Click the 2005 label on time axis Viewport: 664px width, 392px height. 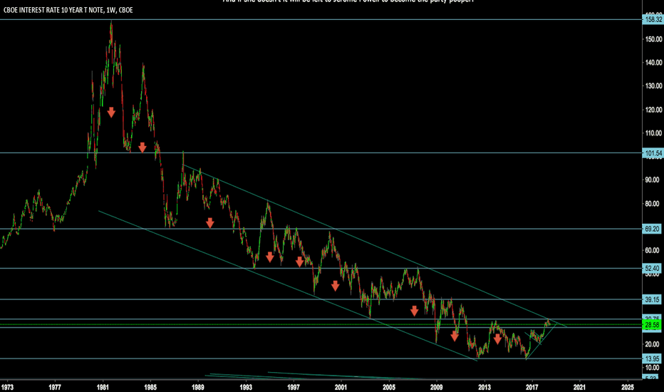(x=389, y=387)
